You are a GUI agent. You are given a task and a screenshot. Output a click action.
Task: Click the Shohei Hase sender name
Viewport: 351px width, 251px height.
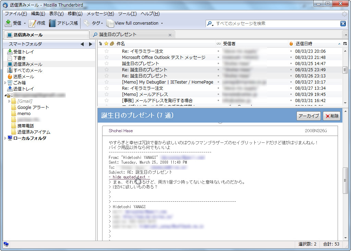pos(121,131)
